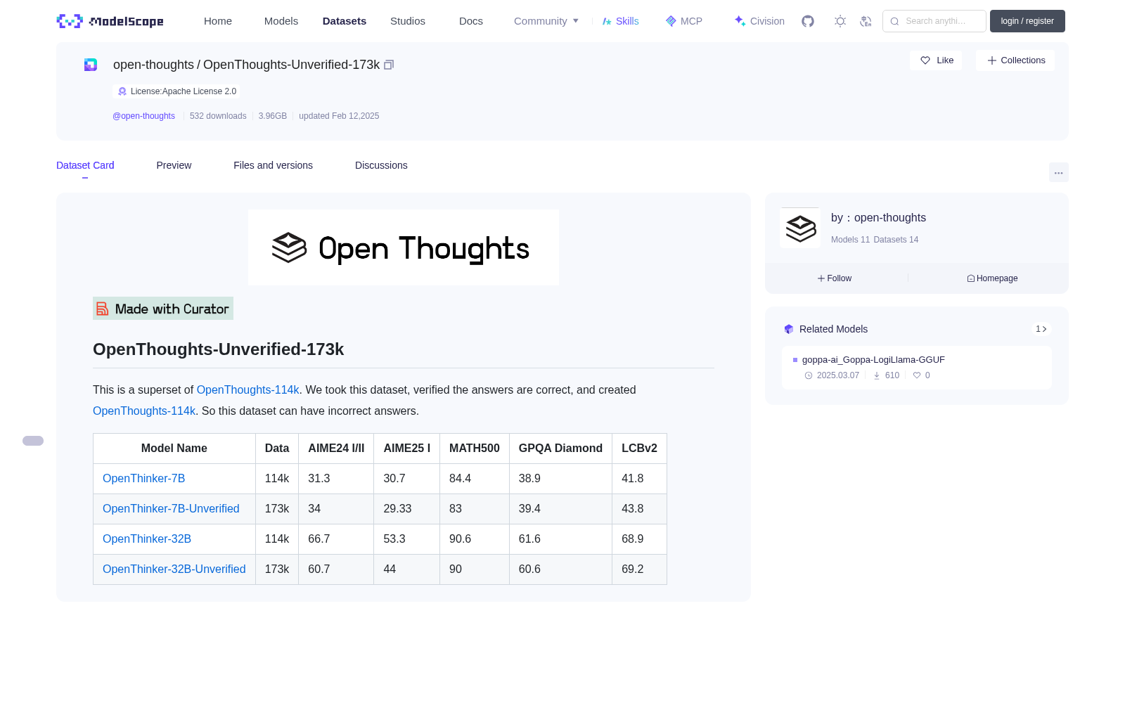Click the ModelScope logo
The height and width of the screenshot is (703, 1125).
coord(110,21)
